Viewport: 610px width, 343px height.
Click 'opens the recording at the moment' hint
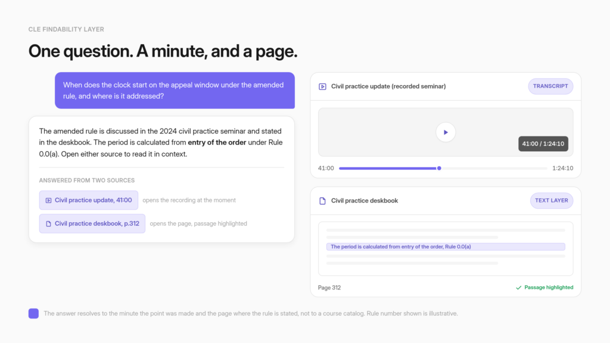(189, 200)
